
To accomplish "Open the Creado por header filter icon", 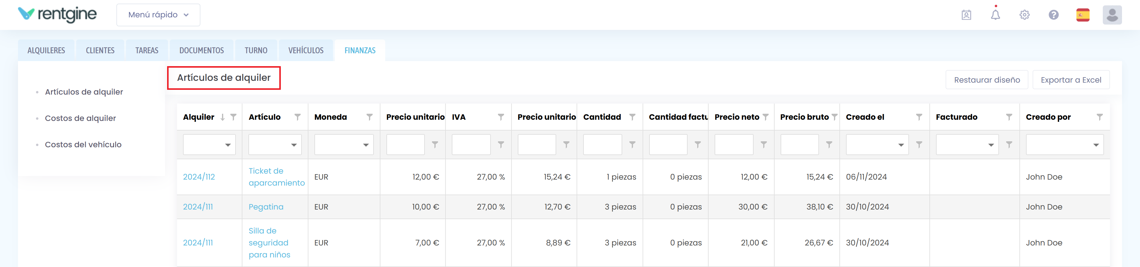I will coord(1100,117).
